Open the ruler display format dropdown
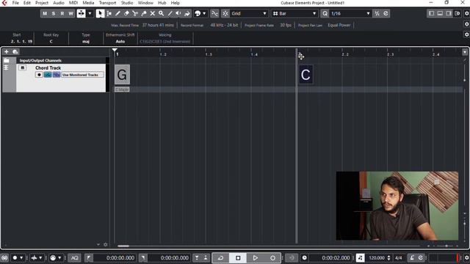 pyautogui.click(x=465, y=52)
